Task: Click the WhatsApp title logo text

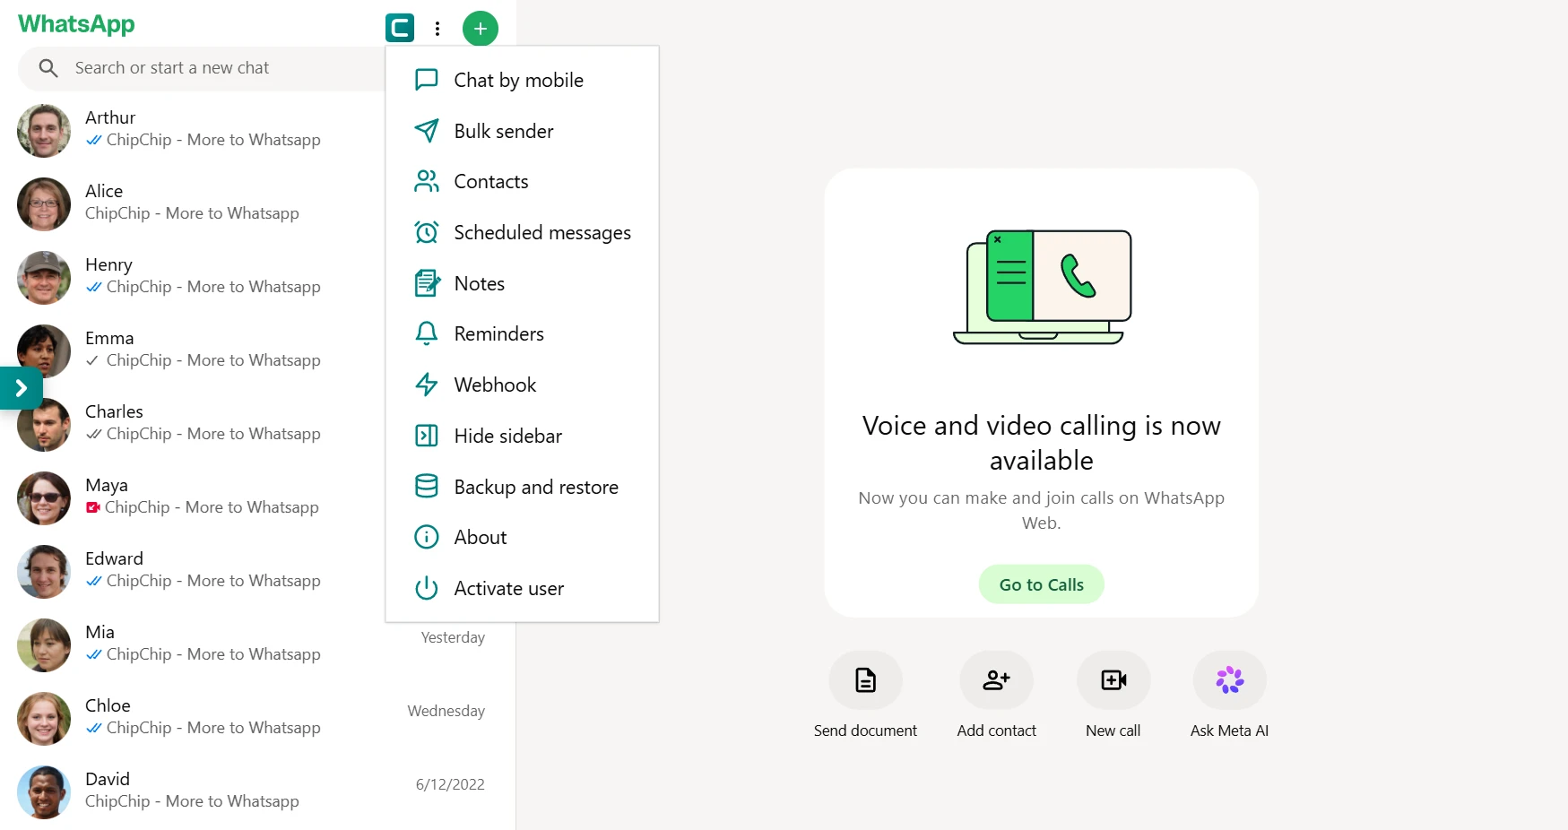Action: pyautogui.click(x=76, y=24)
